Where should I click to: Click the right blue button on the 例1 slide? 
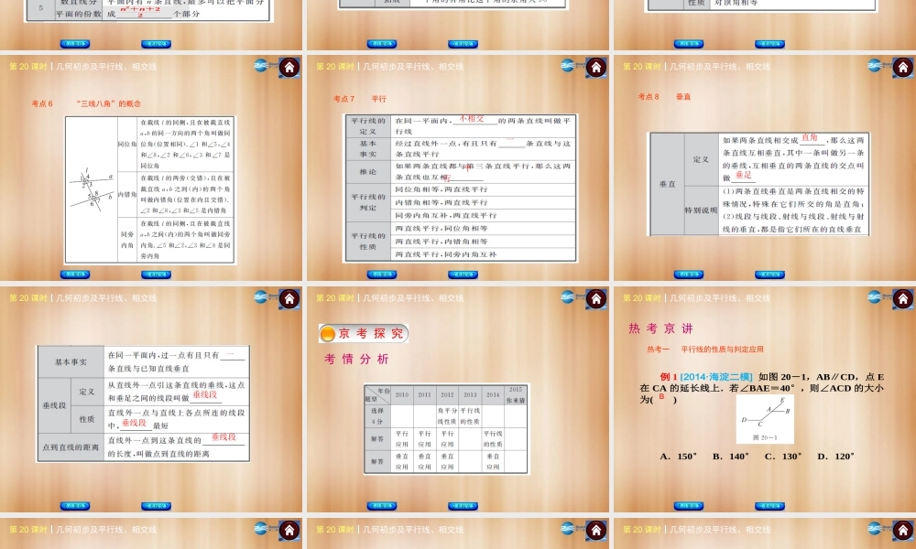point(770,506)
